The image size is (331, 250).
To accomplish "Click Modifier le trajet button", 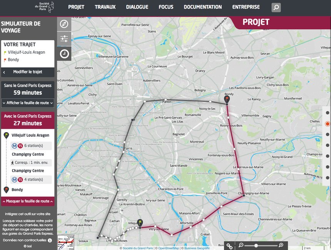I will pyautogui.click(x=28, y=72).
